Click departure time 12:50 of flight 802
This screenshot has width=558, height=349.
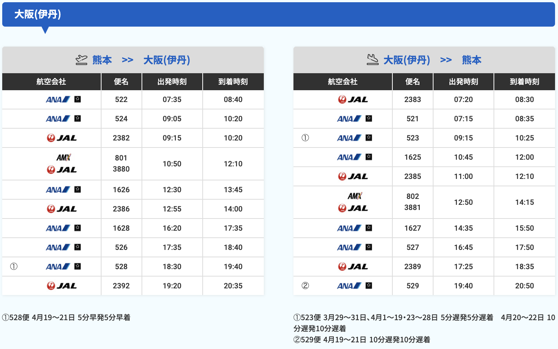[x=464, y=202]
